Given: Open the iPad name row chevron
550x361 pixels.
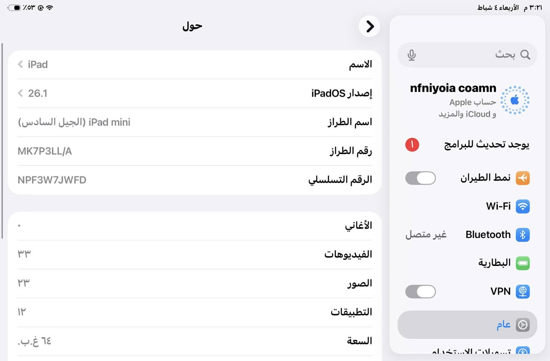Looking at the screenshot, I should (x=21, y=65).
